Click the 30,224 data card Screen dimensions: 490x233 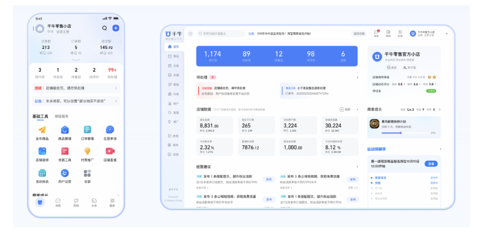[340, 125]
